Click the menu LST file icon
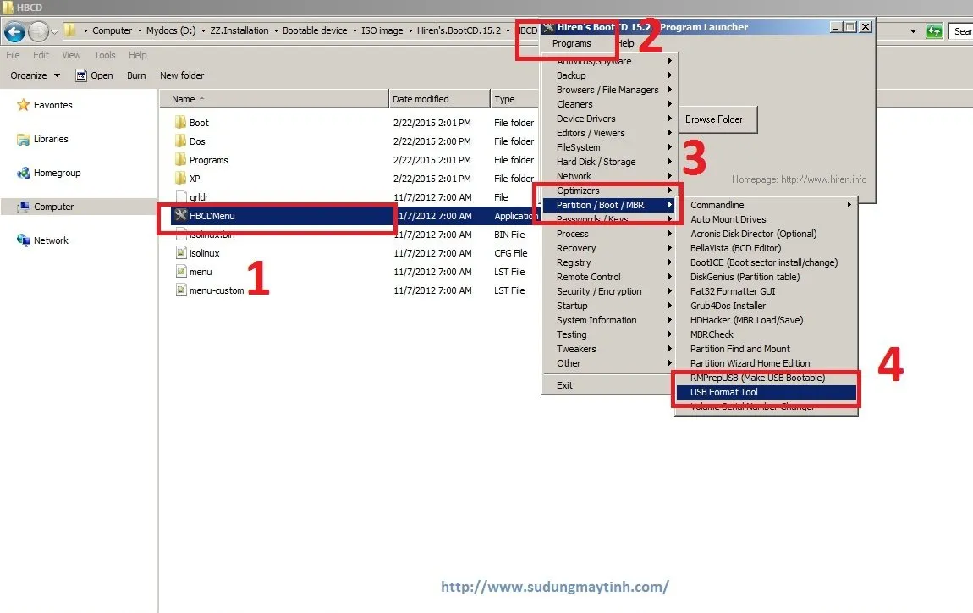Screen dimensions: 973x613 pos(180,272)
